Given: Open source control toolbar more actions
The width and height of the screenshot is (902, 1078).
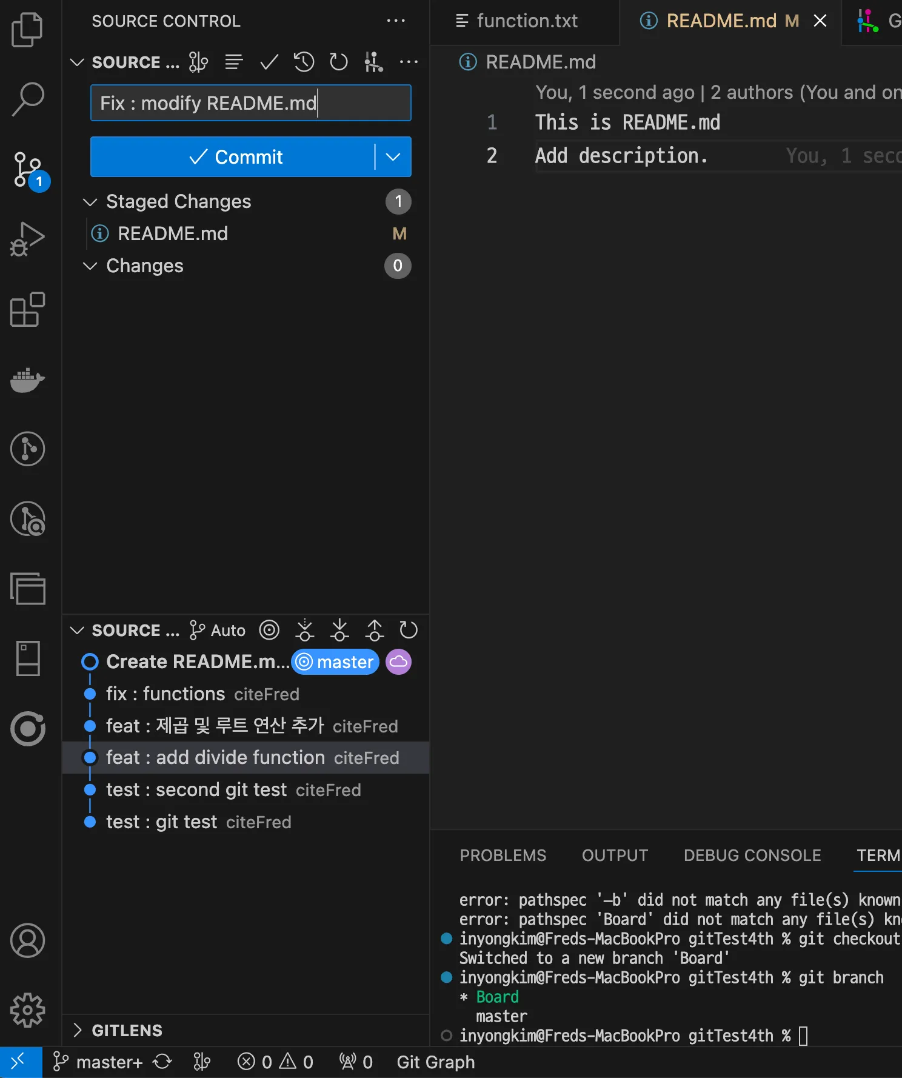Looking at the screenshot, I should pyautogui.click(x=409, y=62).
